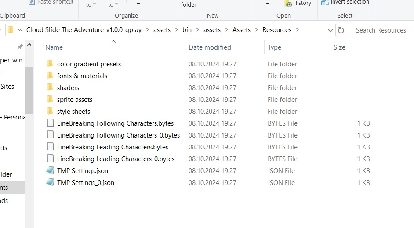Navigate to Cloud Slide The Adventure_v1.0.0_gplay breadcrumb
This screenshot has width=414, height=228.
(x=84, y=30)
